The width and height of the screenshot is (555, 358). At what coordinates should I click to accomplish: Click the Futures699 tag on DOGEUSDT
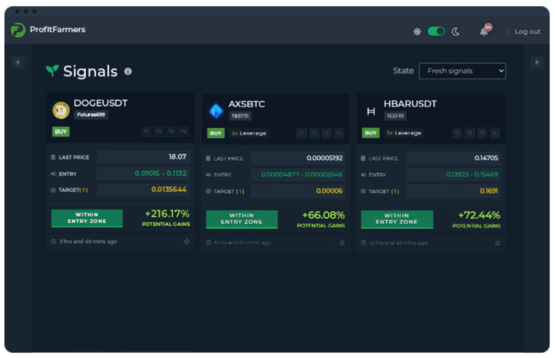pos(91,115)
